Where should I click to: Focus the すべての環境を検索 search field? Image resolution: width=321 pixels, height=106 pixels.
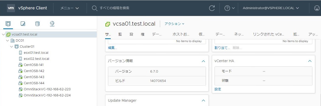coord(115,8)
